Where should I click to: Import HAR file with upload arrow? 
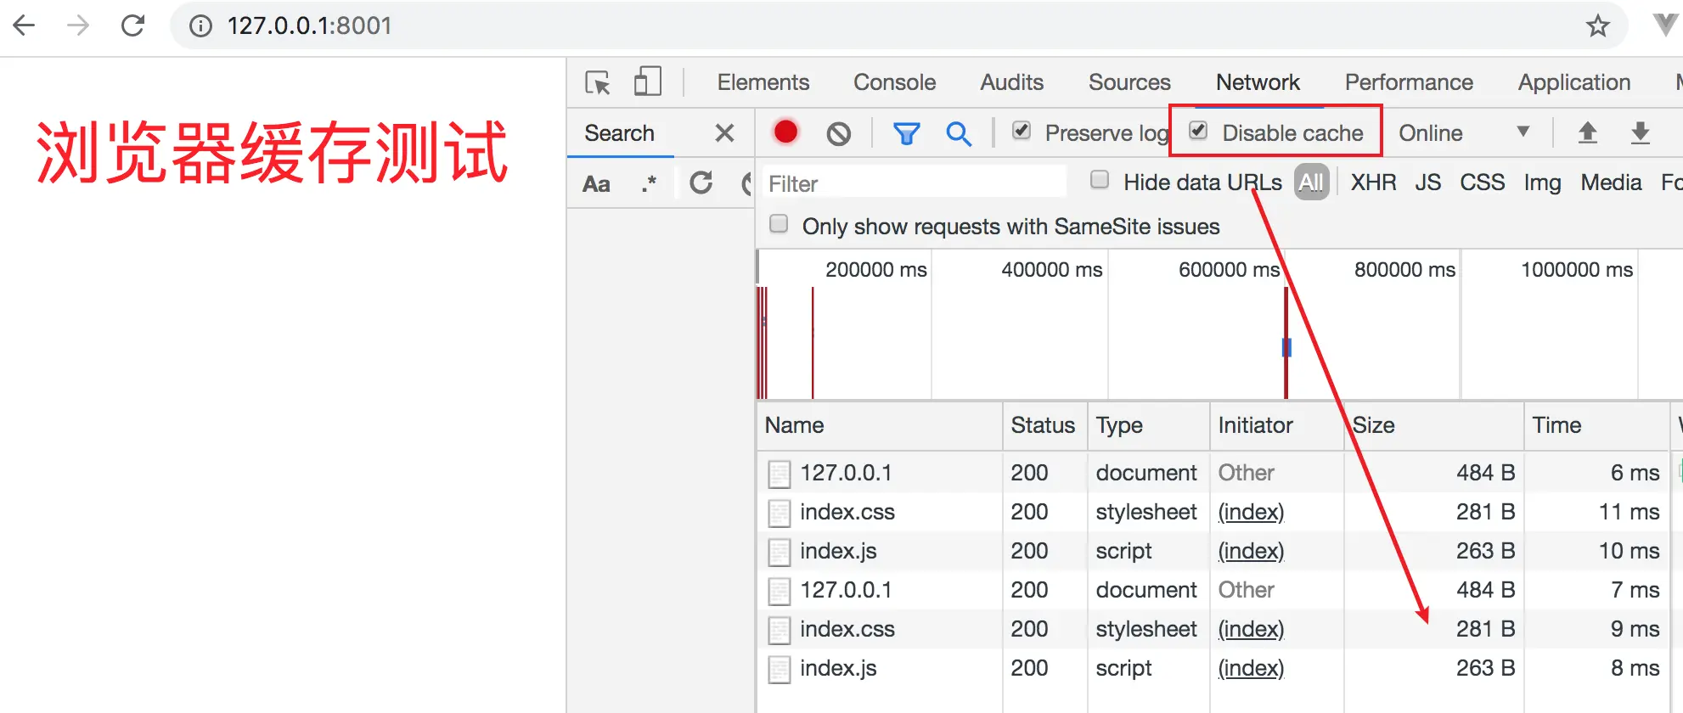1587,132
